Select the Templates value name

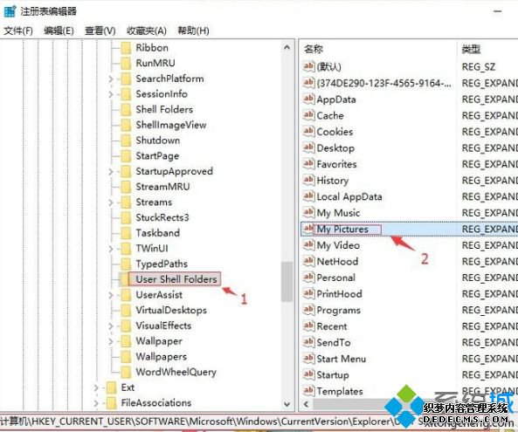pos(340,391)
